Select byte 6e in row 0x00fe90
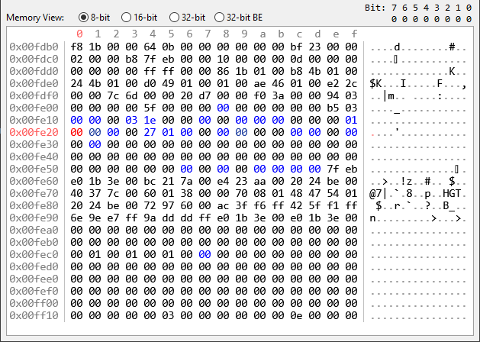 click(76, 218)
